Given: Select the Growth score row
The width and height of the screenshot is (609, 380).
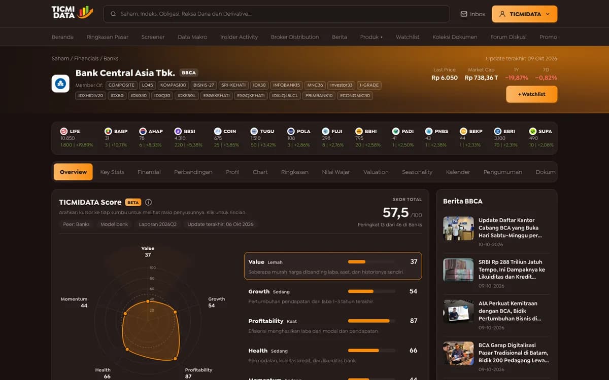Looking at the screenshot, I should [x=333, y=296].
